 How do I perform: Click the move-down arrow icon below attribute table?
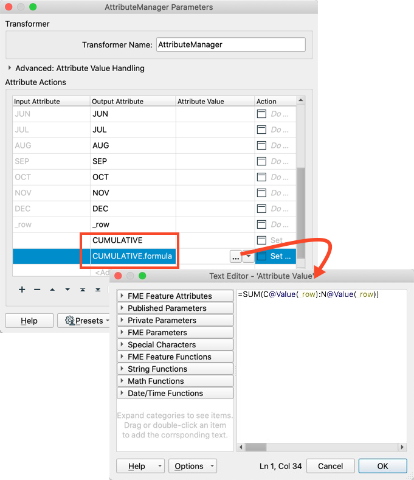pyautogui.click(x=67, y=290)
